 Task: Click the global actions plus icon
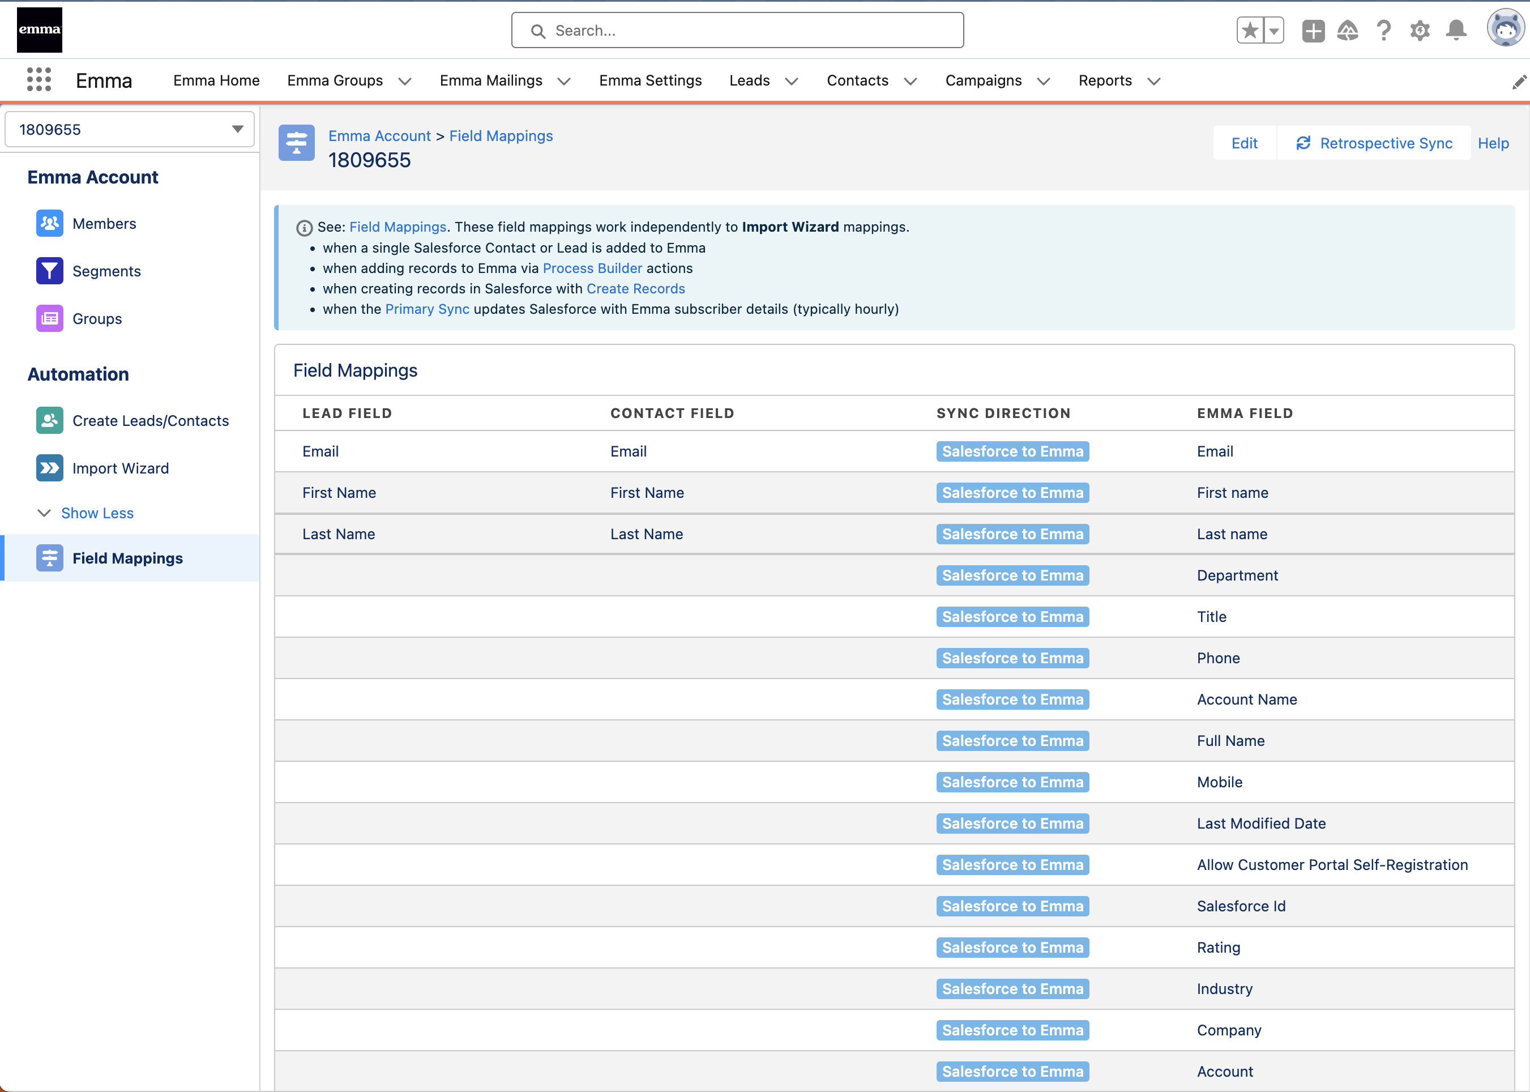pos(1313,30)
